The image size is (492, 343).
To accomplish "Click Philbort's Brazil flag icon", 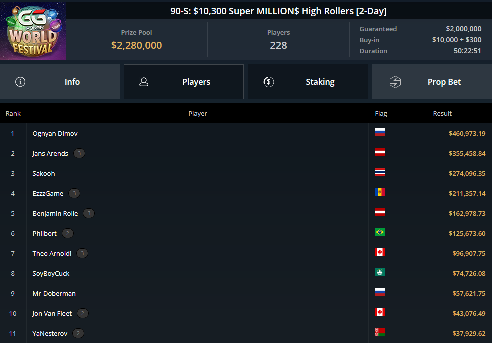I will coord(380,232).
